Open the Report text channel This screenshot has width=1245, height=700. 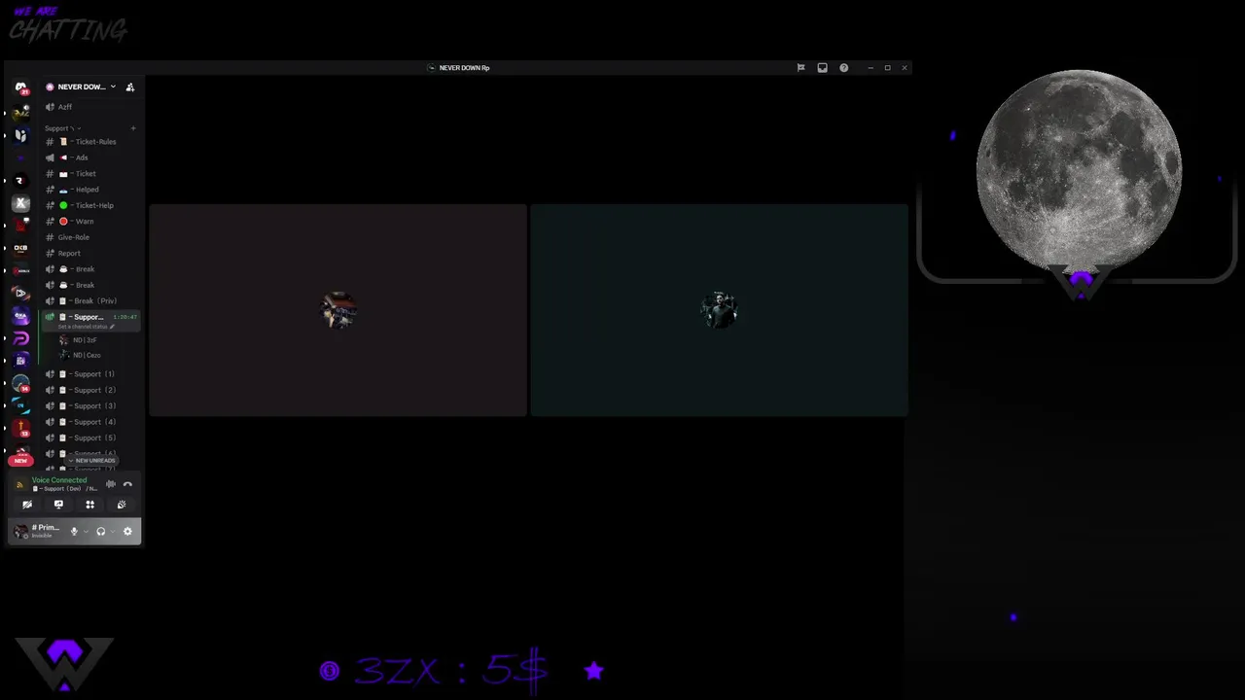click(x=91, y=254)
